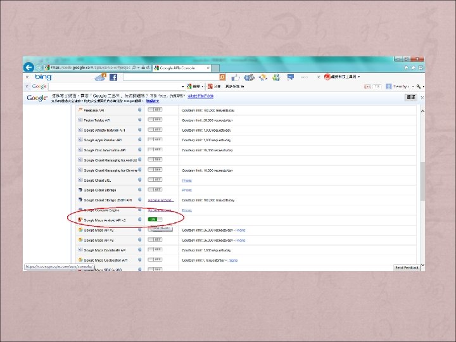Click Pricing link in Google Cloud SQL row
Viewport: 456px width, 342px height.
[187, 180]
